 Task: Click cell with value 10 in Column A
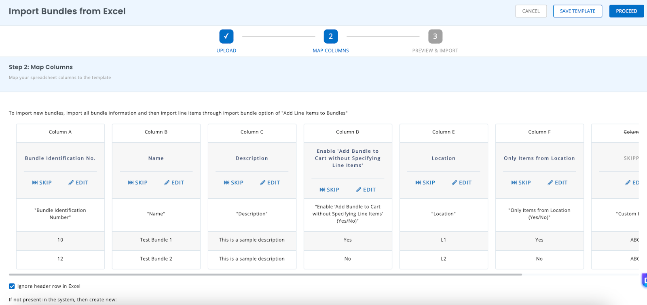coord(60,240)
